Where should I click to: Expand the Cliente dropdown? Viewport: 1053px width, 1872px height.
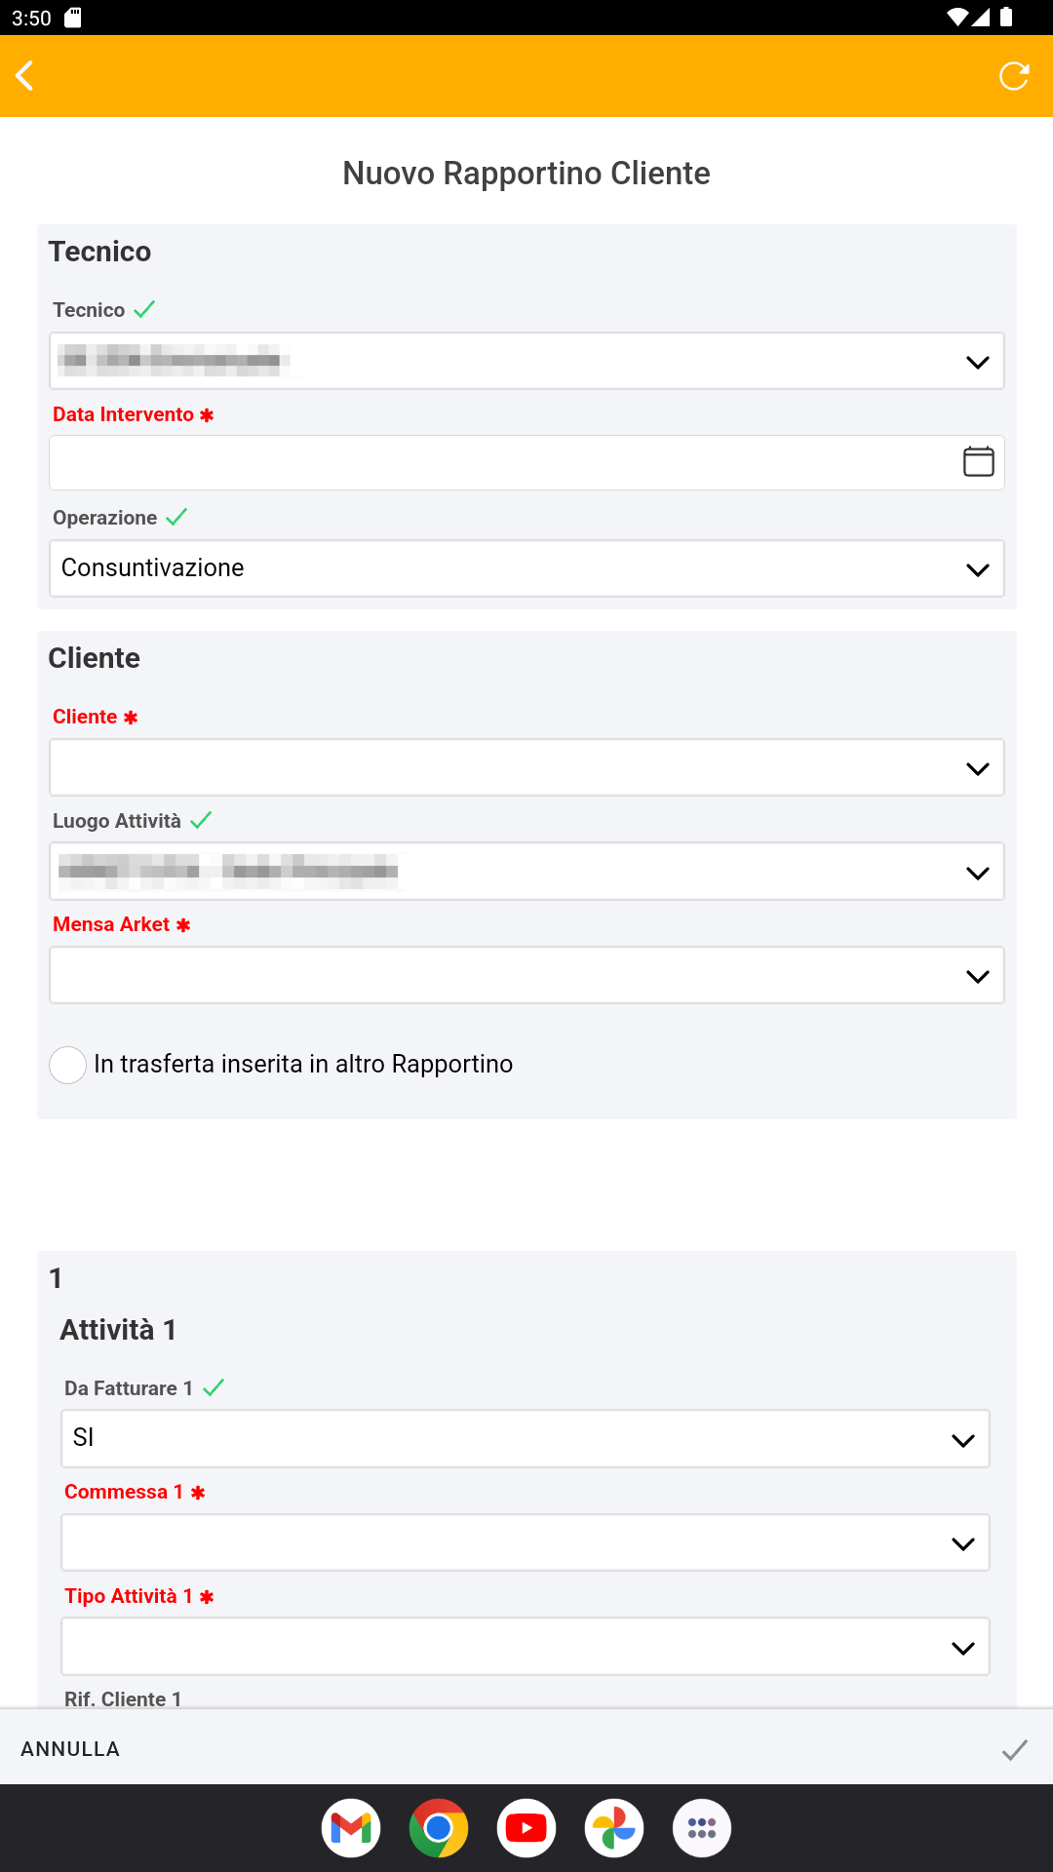[x=526, y=768]
